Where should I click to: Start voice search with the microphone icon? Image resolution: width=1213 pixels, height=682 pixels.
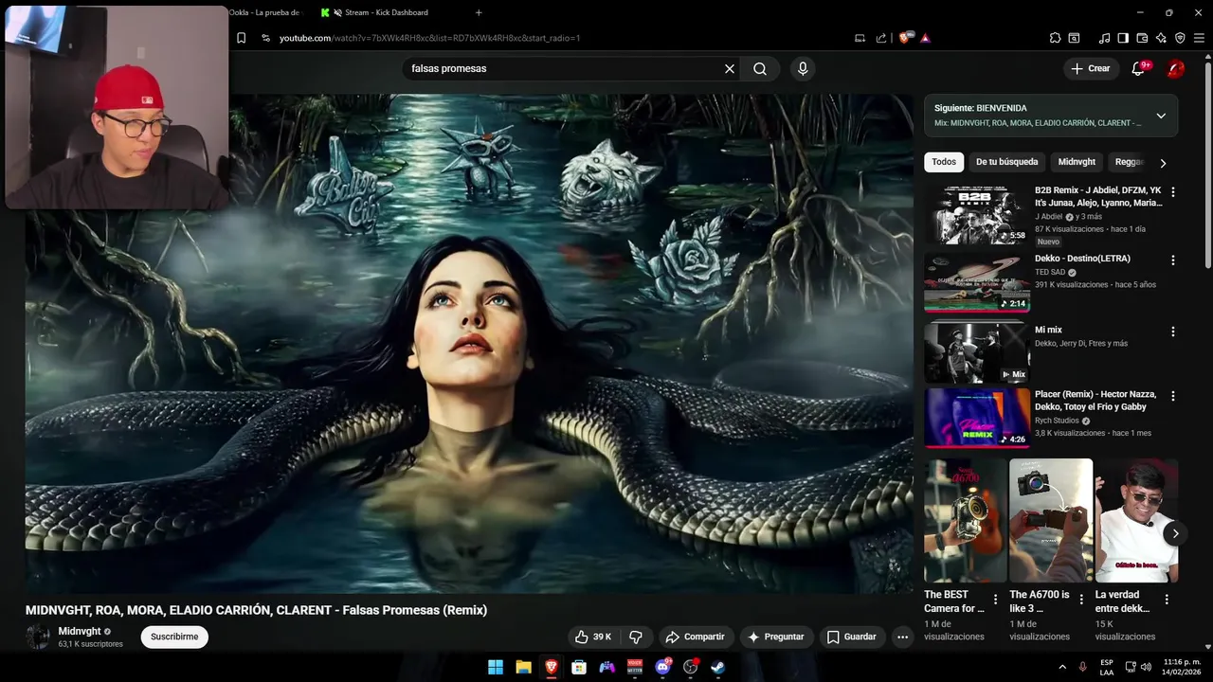803,68
